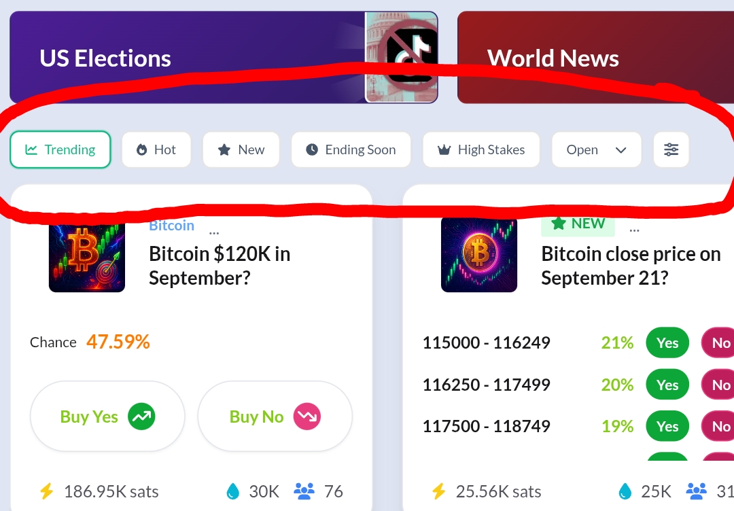Show markets with the New filter
The width and height of the screenshot is (734, 511).
coord(241,149)
